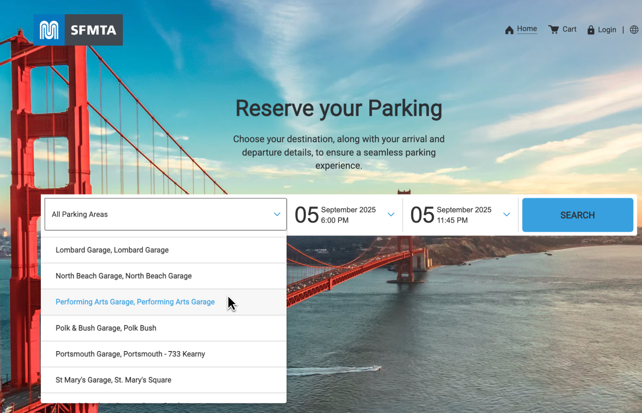
Task: Open the Home navigation link
Action: pos(527,29)
